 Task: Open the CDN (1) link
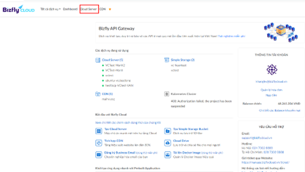(107, 94)
